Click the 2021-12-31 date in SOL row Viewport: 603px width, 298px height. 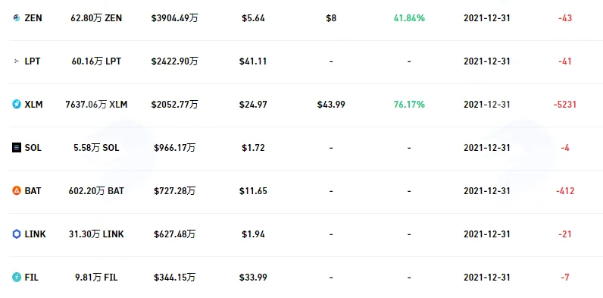click(487, 147)
